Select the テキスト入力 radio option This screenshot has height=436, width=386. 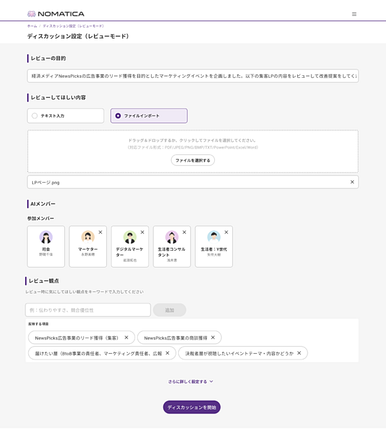coord(35,116)
